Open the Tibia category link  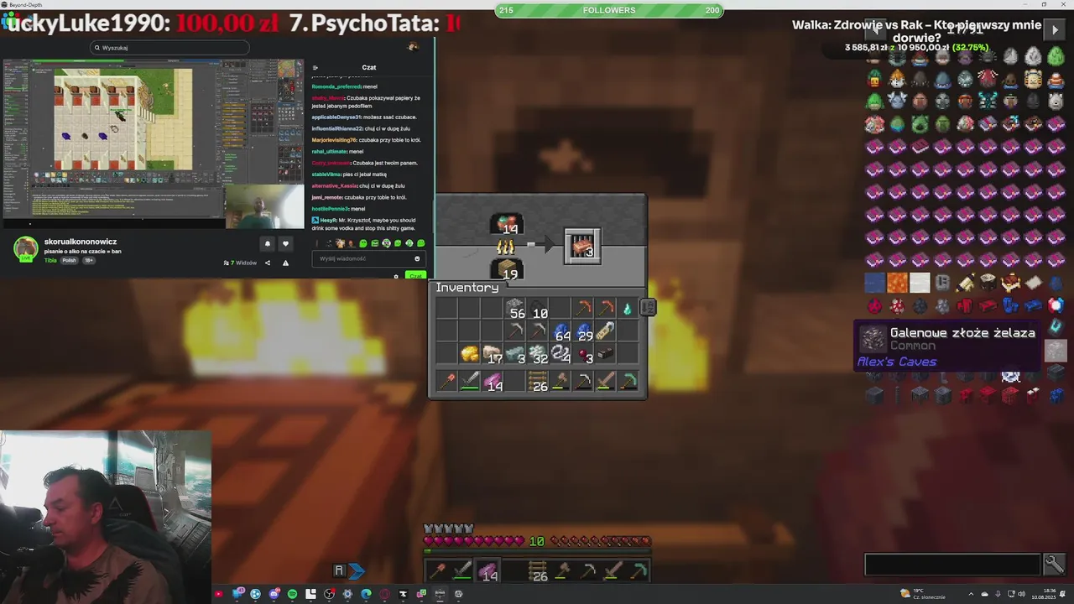click(x=50, y=260)
